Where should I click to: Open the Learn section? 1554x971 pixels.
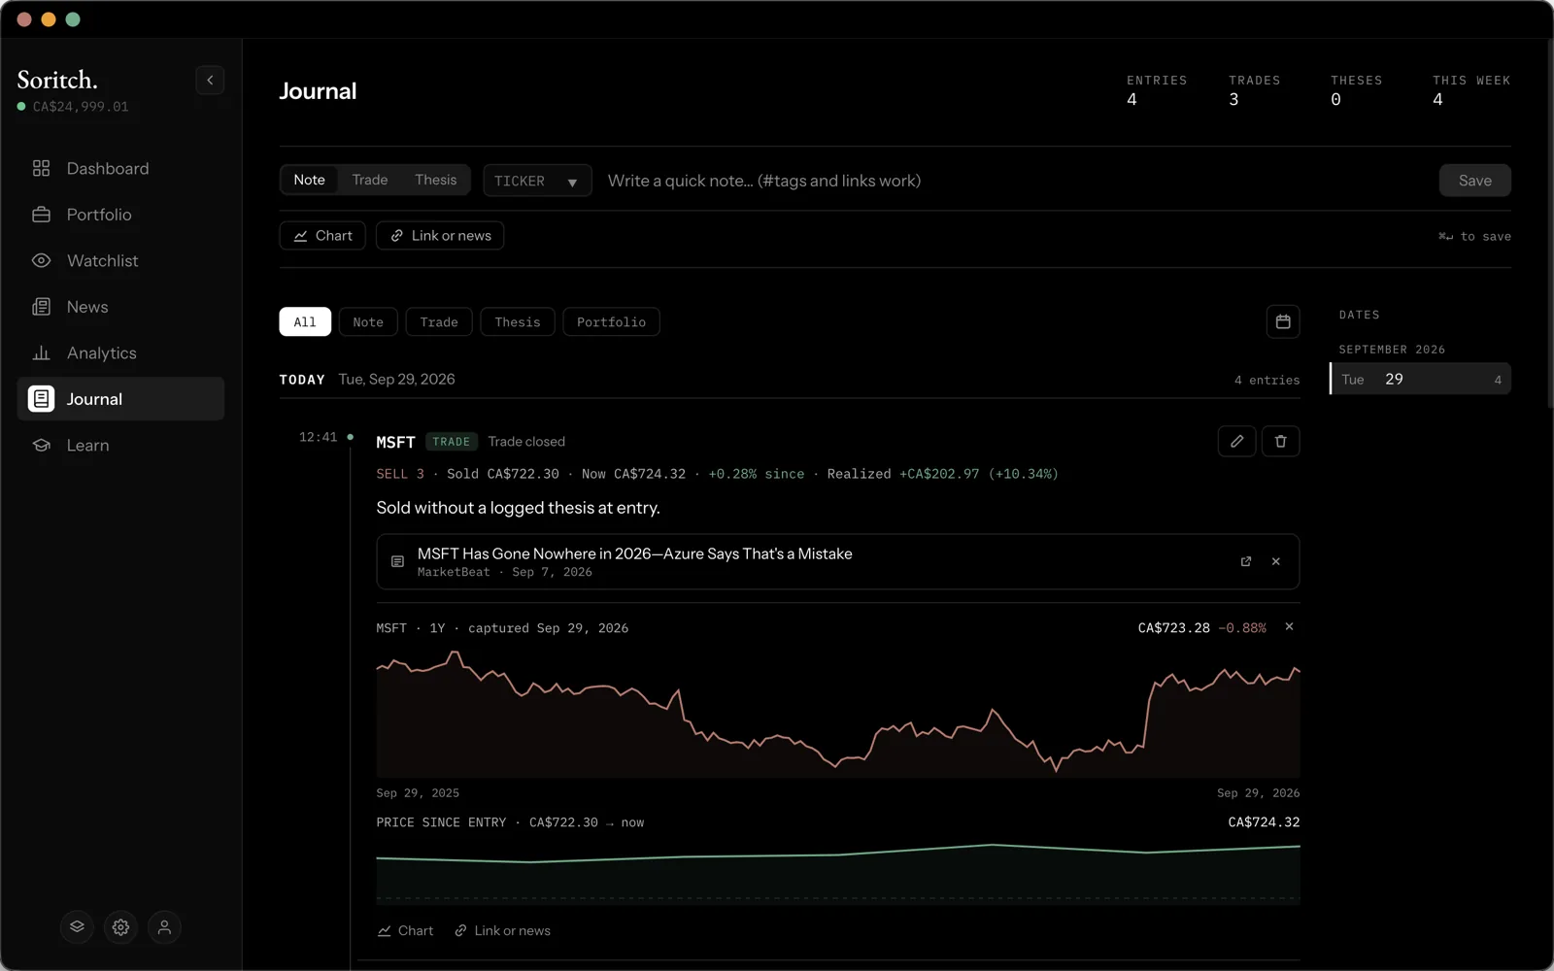coord(120,445)
